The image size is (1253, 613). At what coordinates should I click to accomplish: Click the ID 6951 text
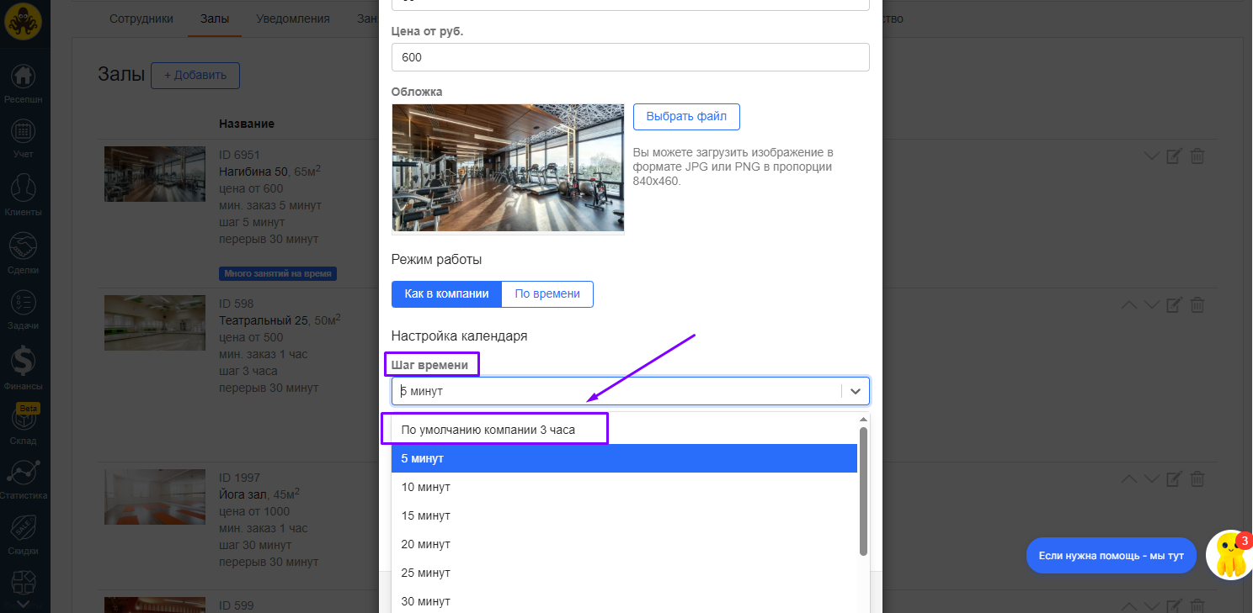[240, 155]
